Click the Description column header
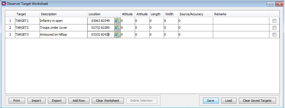The width and height of the screenshot is (285, 108). 63,14
